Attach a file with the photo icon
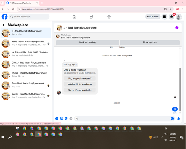Viewport: 186px width, 149px height. 61,119
